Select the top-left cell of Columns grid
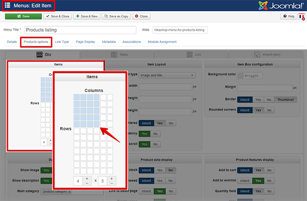This screenshot has width=307, height=201. point(77,97)
